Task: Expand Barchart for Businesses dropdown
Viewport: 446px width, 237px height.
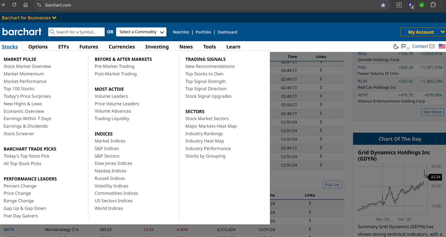Action: [29, 18]
